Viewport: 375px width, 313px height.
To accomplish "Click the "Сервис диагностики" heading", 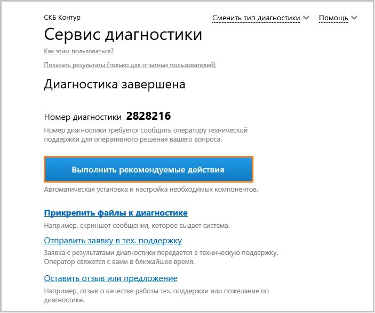I will coord(123,35).
